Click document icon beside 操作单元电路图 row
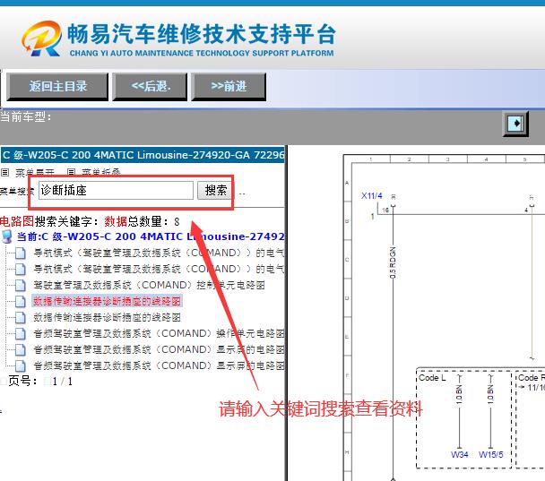545x481 pixels. click(x=20, y=333)
